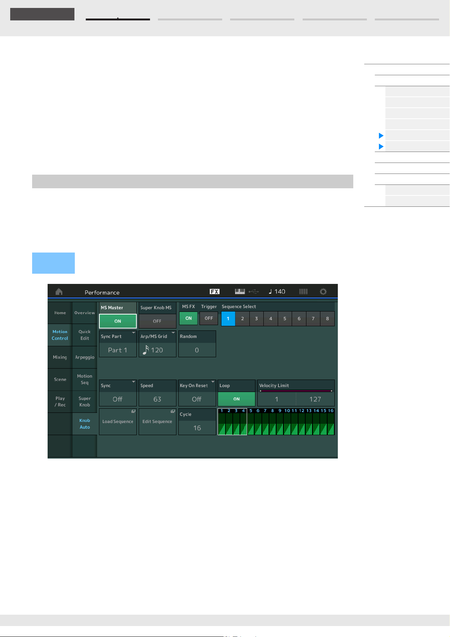Select the Velocity Limit upper value 127
The image size is (450, 637).
[315, 399]
